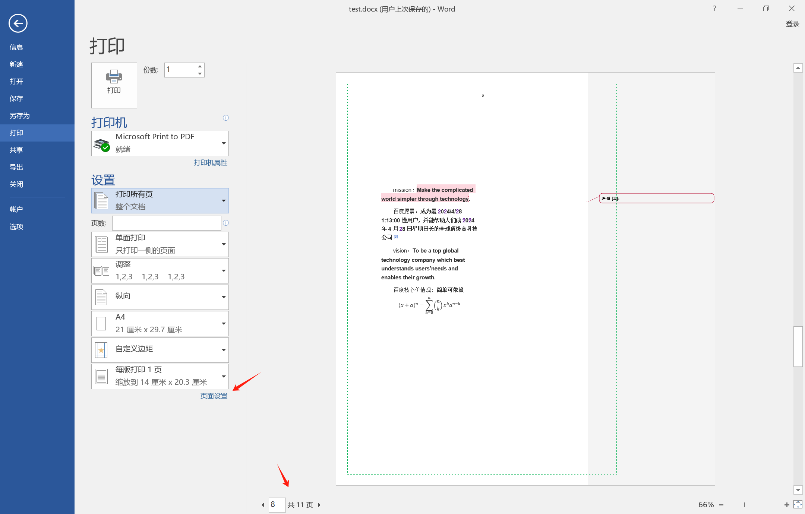This screenshot has width=805, height=514.
Task: Go to previous preview page arrow
Action: coord(263,505)
